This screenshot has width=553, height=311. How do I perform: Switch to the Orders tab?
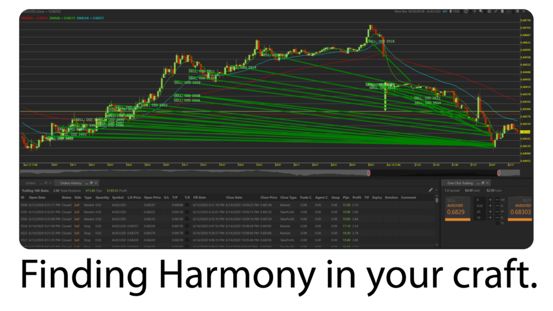point(31,183)
